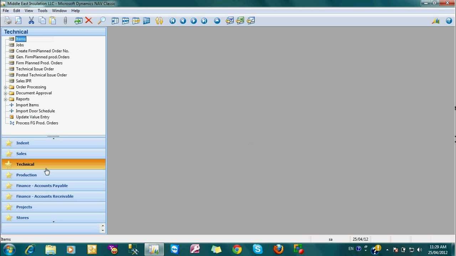Image resolution: width=456 pixels, height=256 pixels.
Task: Click the navigation pane splitter grip dots
Action: (x=53, y=136)
